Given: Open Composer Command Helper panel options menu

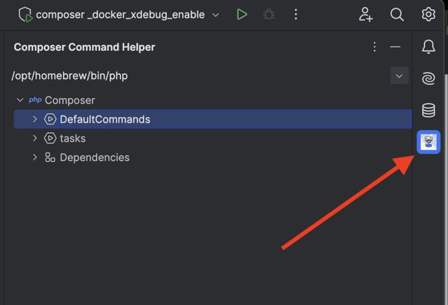Looking at the screenshot, I should coord(374,47).
